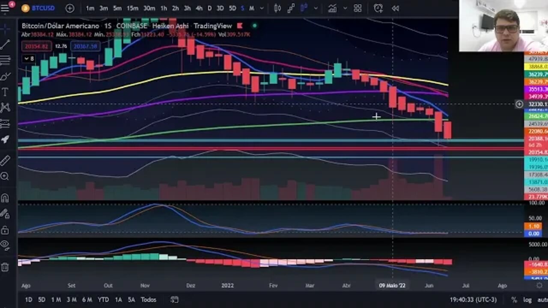Switch to 3h timeframe
Screen dimensions: 548x308
pyautogui.click(x=187, y=8)
